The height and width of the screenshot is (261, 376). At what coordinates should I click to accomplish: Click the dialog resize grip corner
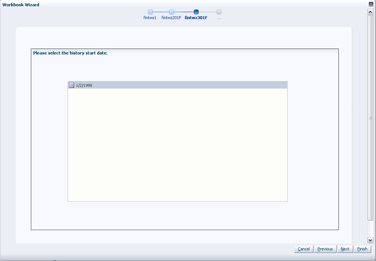point(372,257)
